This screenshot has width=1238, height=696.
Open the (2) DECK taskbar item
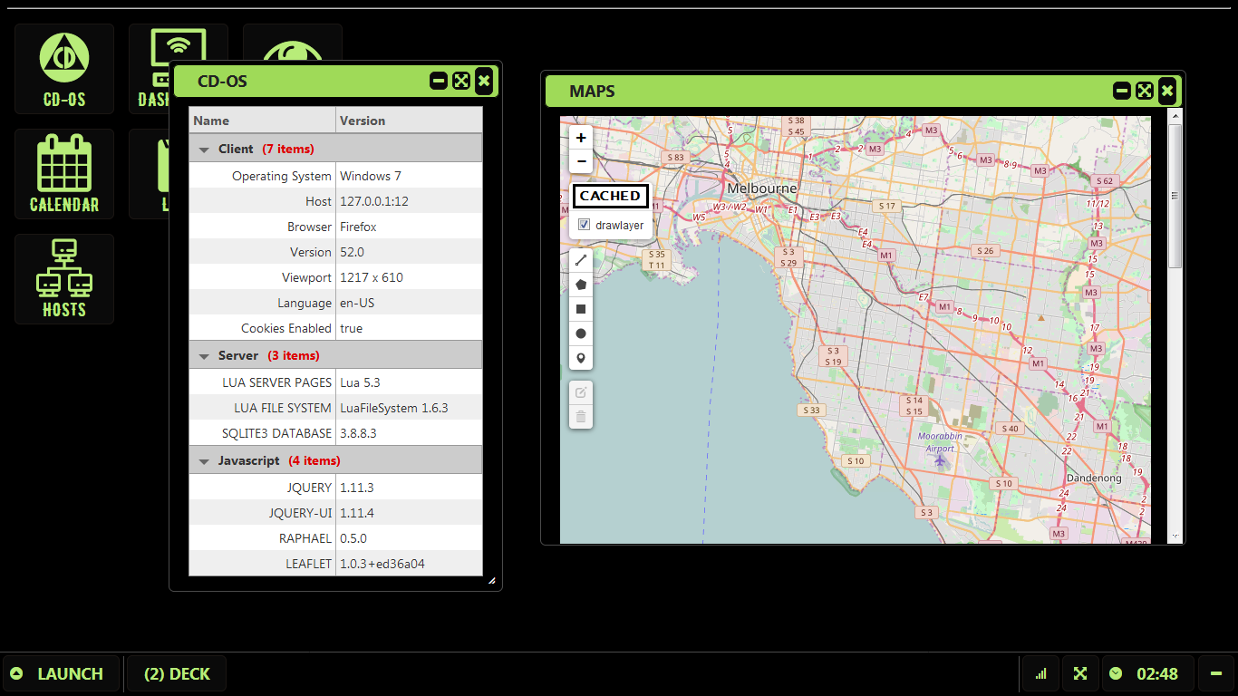tap(177, 673)
